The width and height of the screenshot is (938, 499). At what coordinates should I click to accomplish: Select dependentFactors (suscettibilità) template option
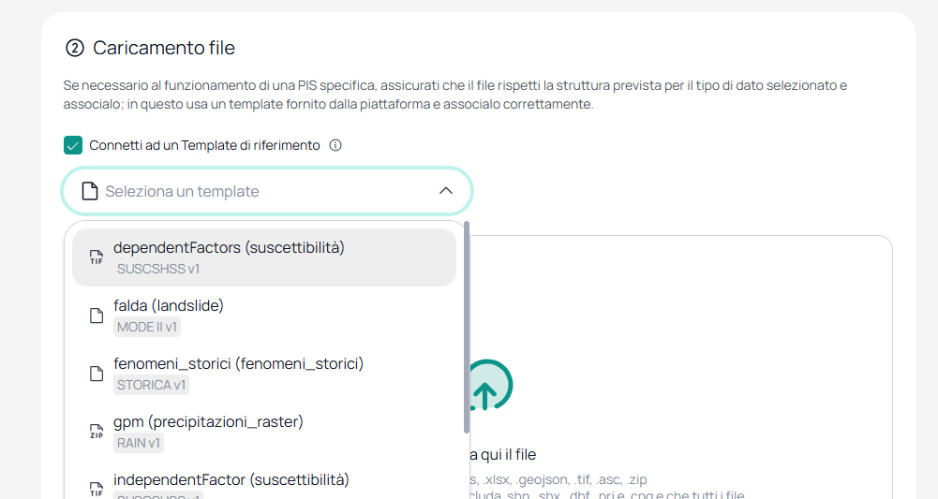pos(264,257)
